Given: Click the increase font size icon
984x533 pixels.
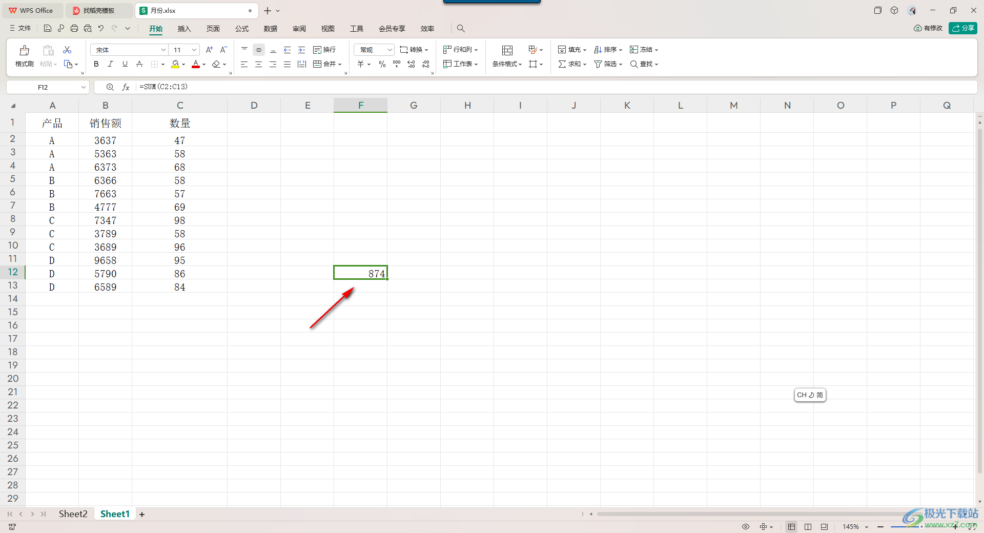Looking at the screenshot, I should pyautogui.click(x=209, y=50).
